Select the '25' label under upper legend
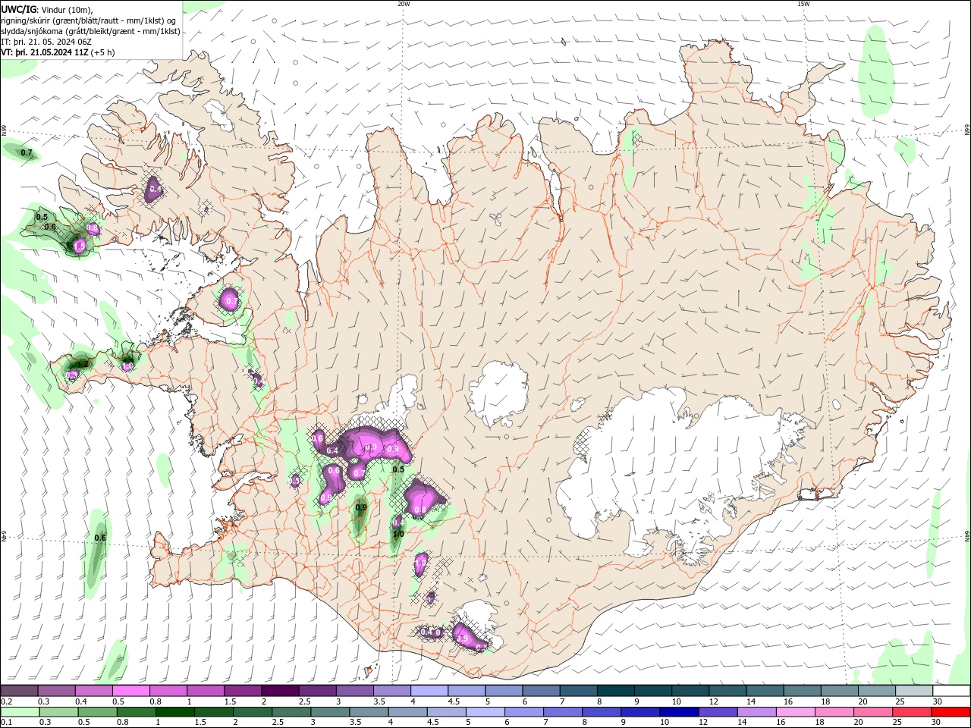This screenshot has height=728, width=971. (x=899, y=701)
